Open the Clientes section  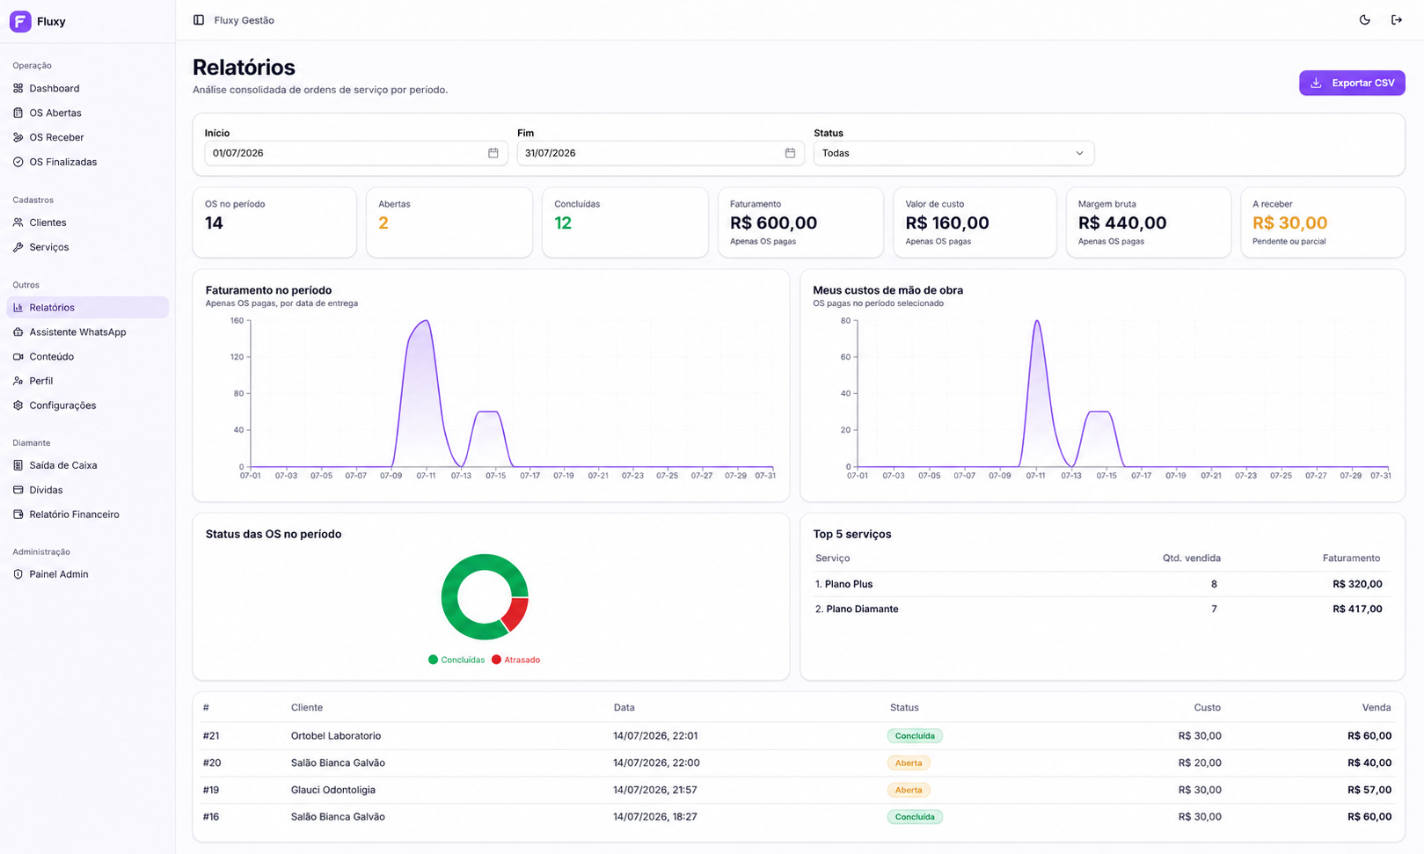[88, 223]
